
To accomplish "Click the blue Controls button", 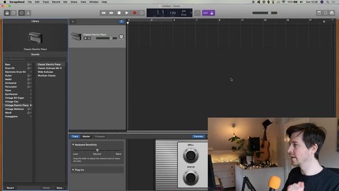I will coord(198,136).
